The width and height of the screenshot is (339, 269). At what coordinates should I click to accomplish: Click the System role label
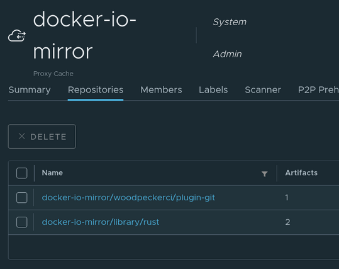click(230, 22)
